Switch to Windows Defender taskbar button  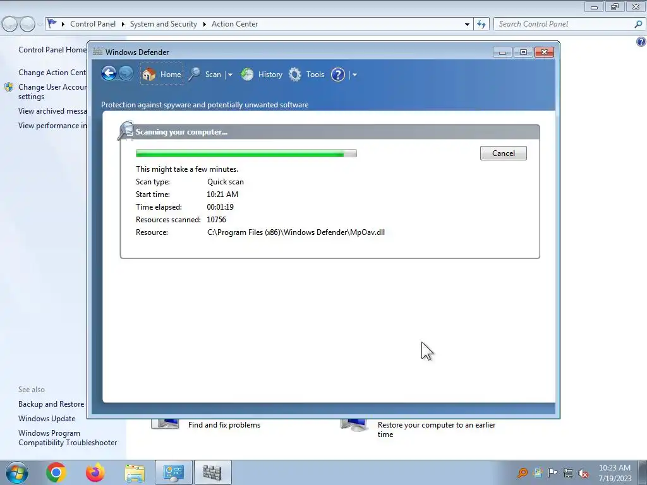click(212, 472)
